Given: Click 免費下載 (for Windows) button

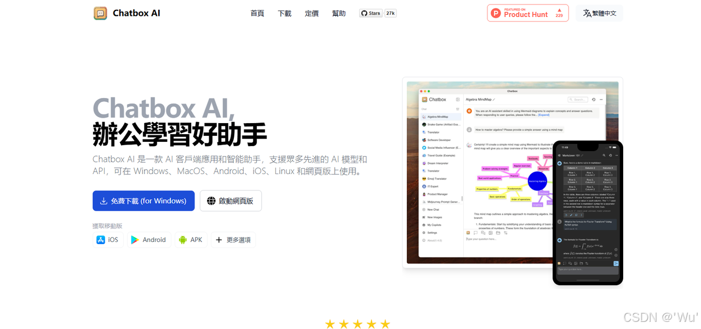Looking at the screenshot, I should point(143,201).
